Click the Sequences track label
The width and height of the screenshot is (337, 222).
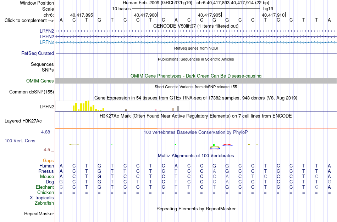click(42, 64)
